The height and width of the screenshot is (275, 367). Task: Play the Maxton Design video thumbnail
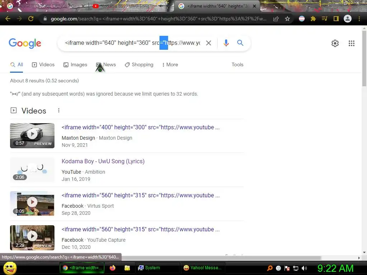pos(32,136)
